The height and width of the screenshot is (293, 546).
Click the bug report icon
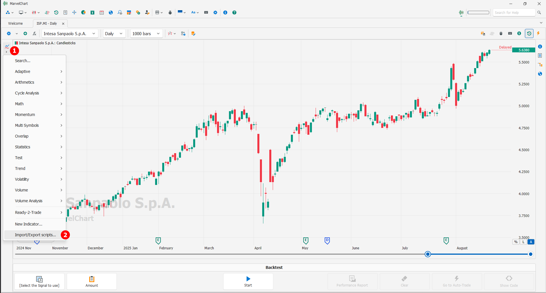coord(170,12)
